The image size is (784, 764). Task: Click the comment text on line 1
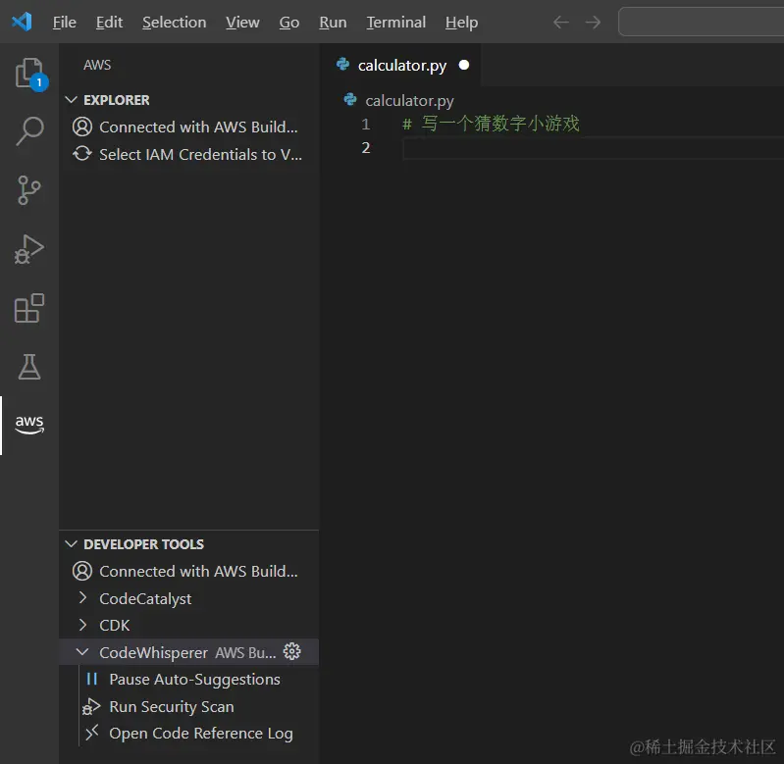pyautogui.click(x=491, y=124)
